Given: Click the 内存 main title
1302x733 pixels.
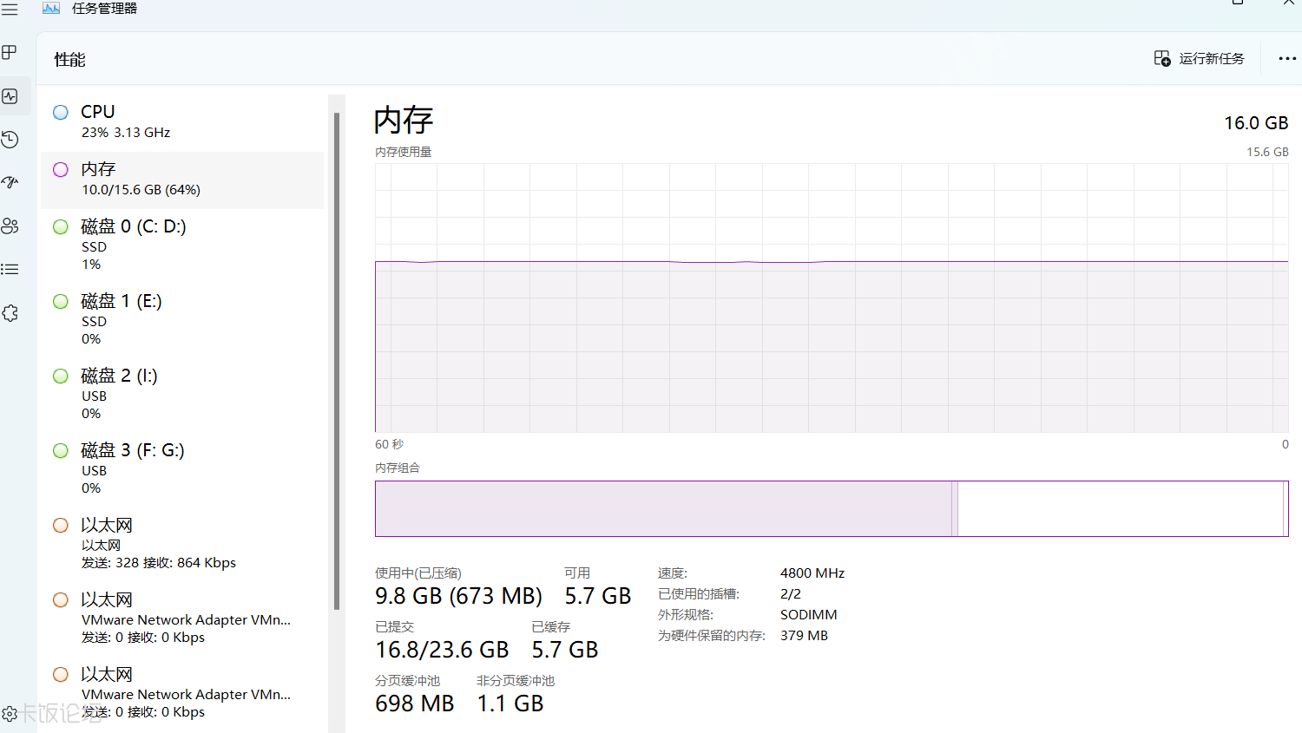Looking at the screenshot, I should (x=404, y=120).
